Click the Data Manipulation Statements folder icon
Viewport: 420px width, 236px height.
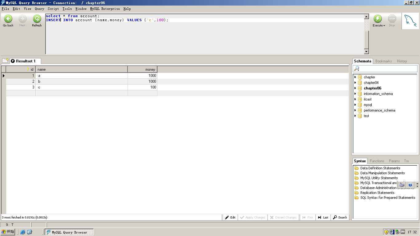357,173
